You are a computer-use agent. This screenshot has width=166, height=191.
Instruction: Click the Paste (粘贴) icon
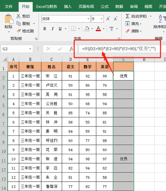[8, 19]
